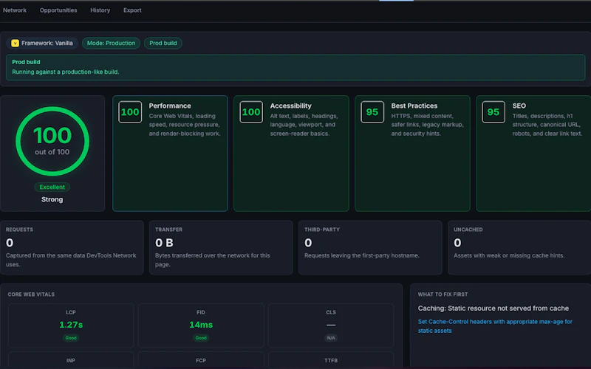
Task: Click the SEO card title
Action: pos(519,106)
